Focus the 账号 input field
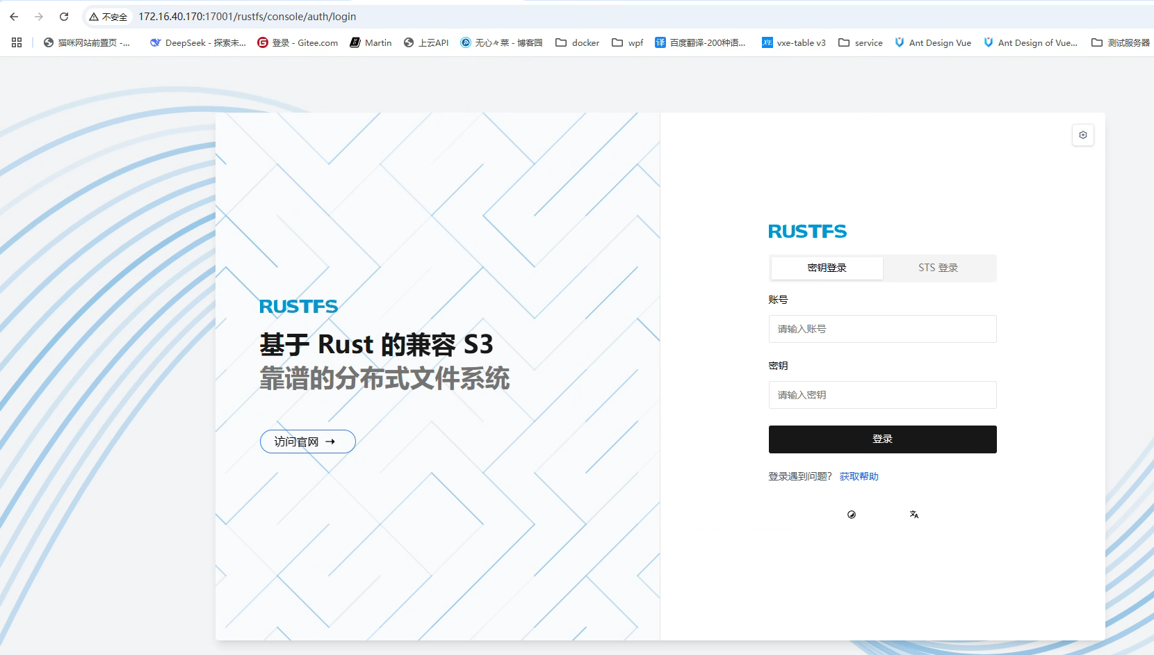The image size is (1154, 655). [883, 329]
